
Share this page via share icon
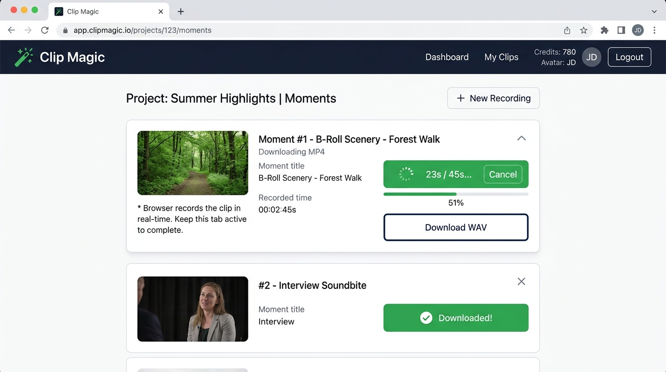567,30
